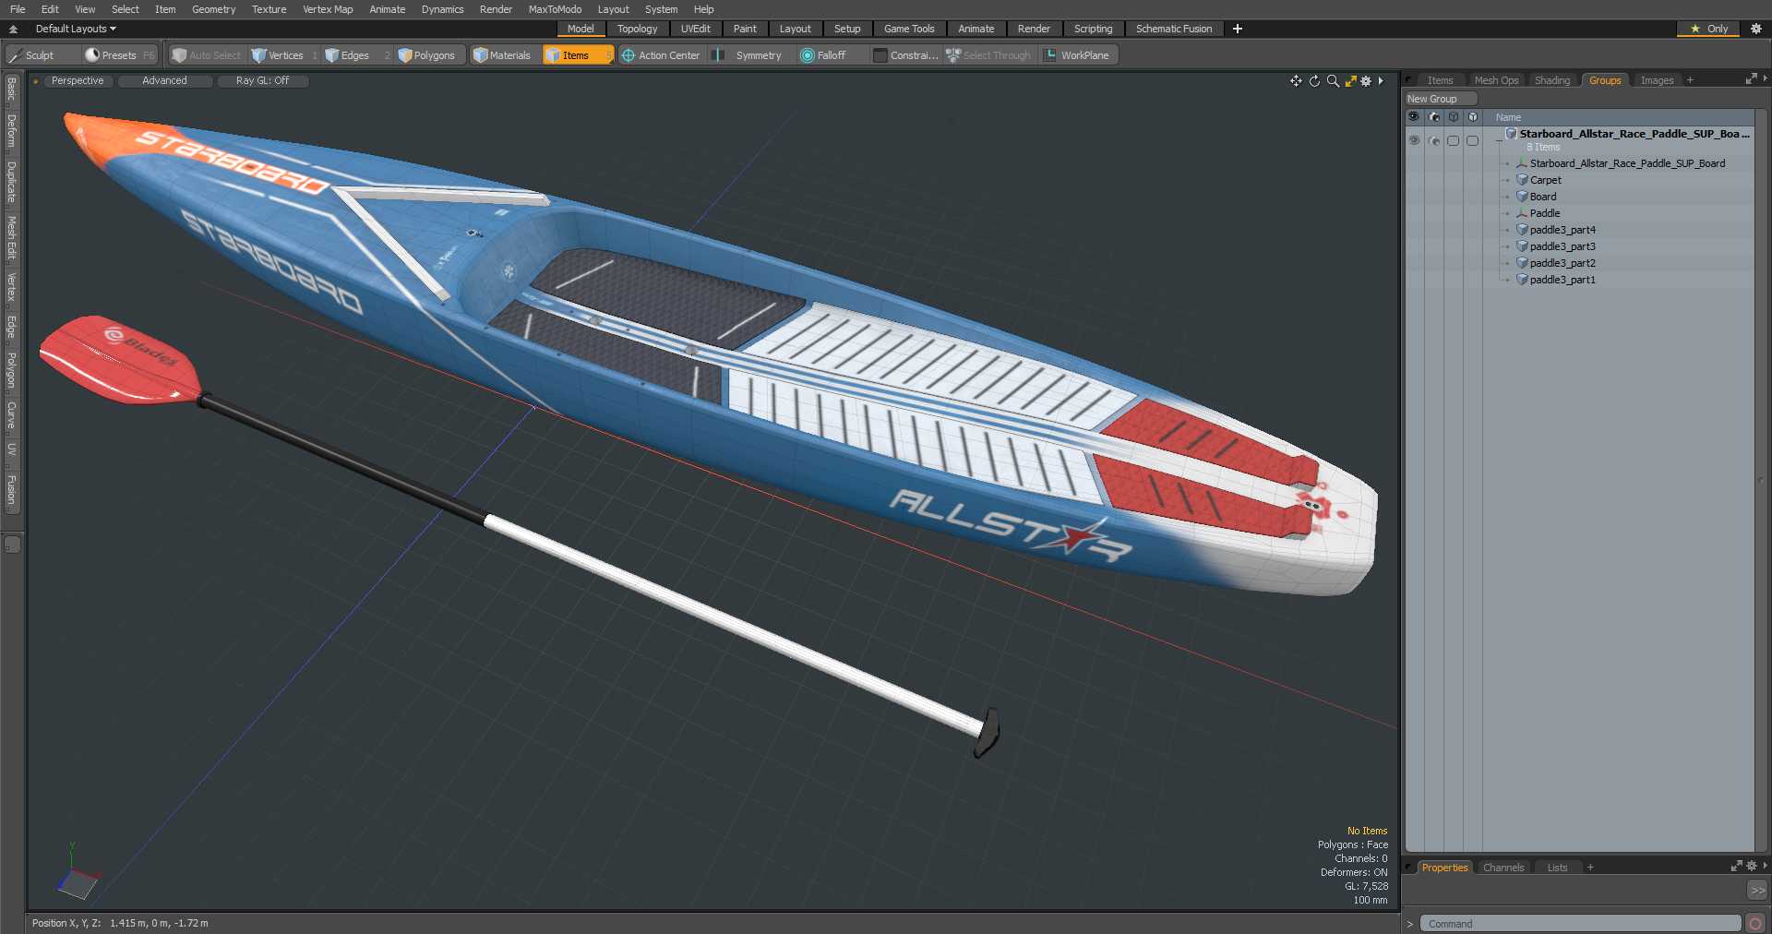The width and height of the screenshot is (1772, 934).
Task: Open the Properties panel gear settings
Action: click(x=1751, y=867)
